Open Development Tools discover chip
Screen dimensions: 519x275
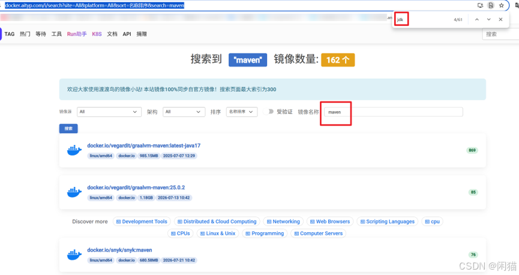coord(142,222)
